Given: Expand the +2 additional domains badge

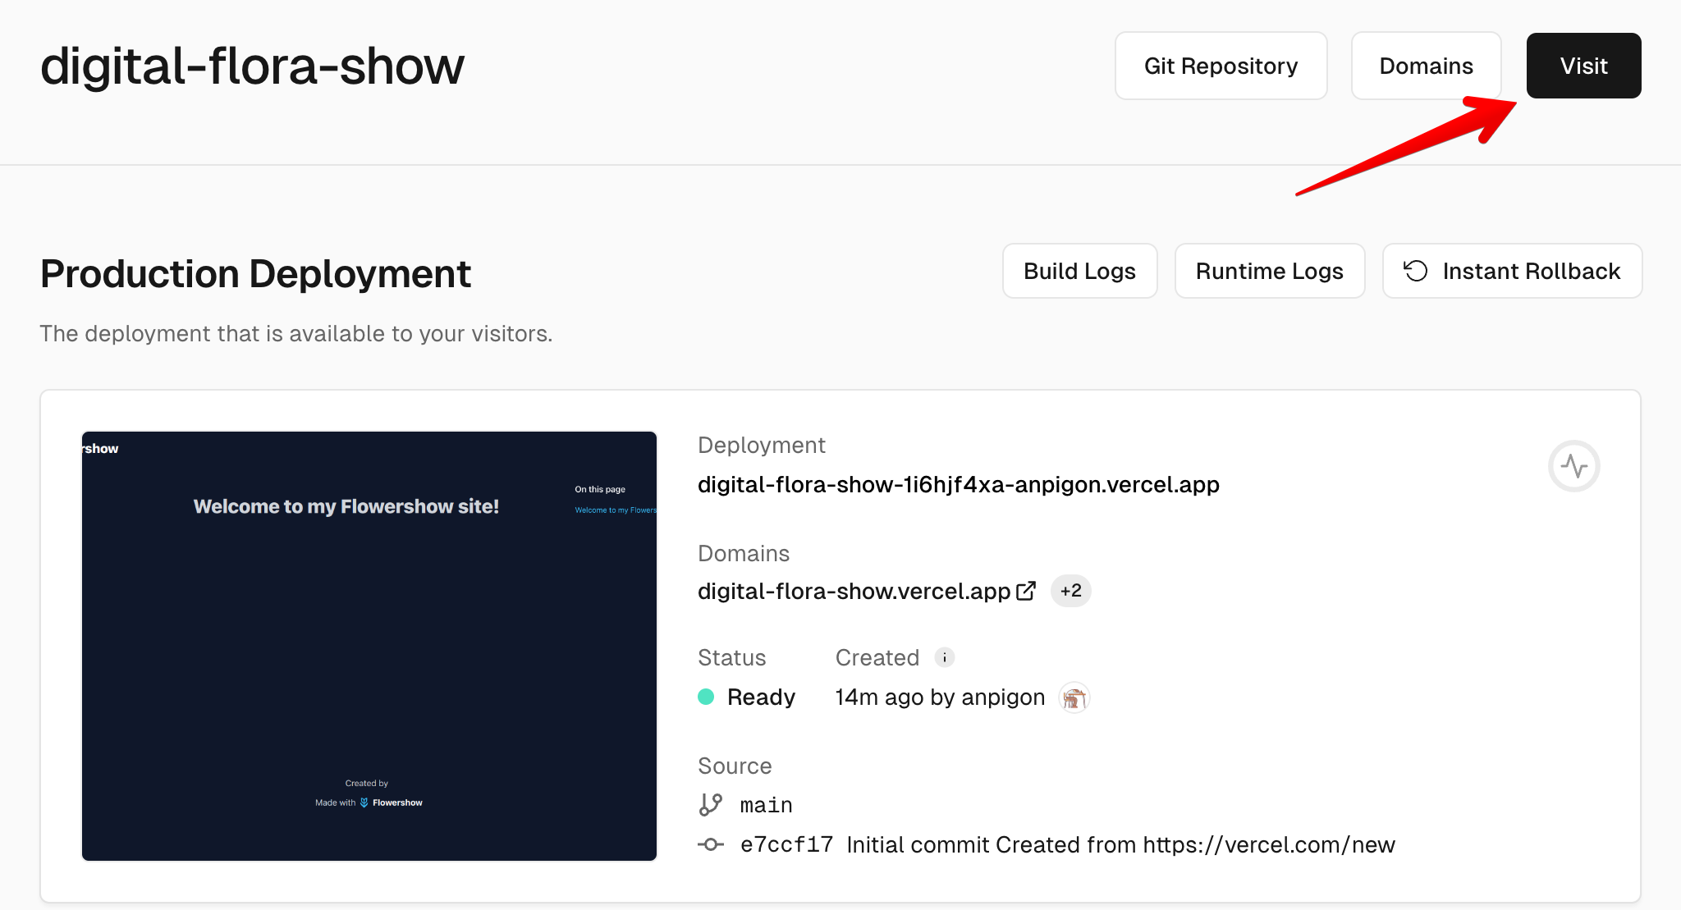Looking at the screenshot, I should pyautogui.click(x=1070, y=591).
